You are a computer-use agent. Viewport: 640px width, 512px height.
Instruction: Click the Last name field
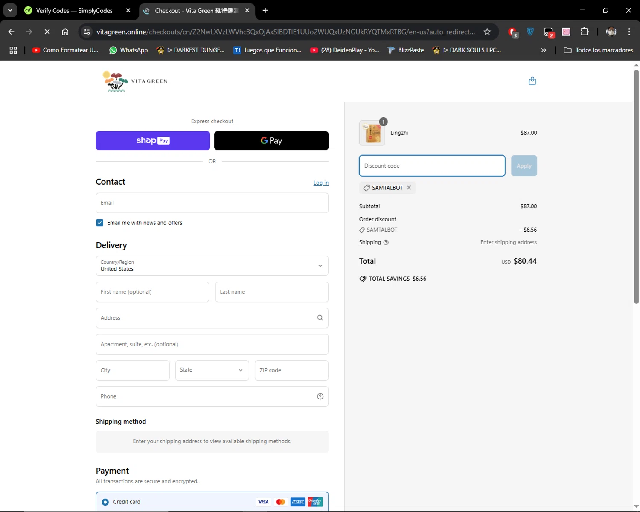coord(272,292)
